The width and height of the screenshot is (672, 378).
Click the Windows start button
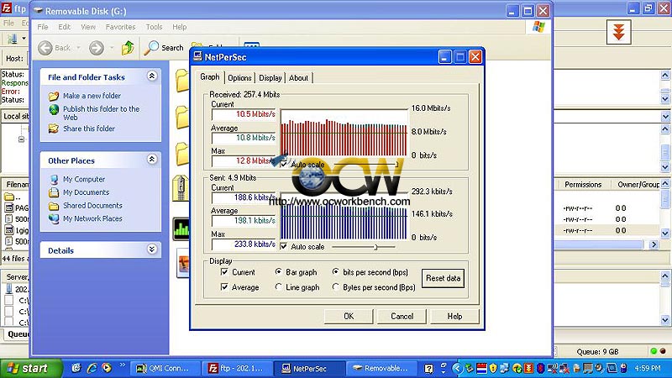(31, 369)
